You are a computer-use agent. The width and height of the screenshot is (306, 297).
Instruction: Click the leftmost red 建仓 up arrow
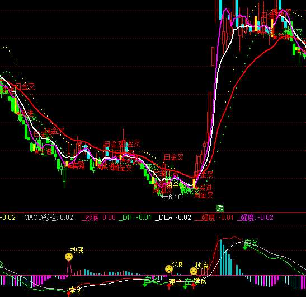69,294
